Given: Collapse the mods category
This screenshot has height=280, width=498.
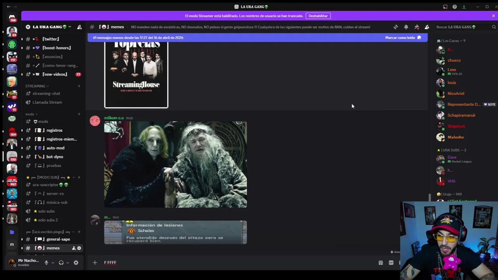Looking at the screenshot, I should point(31,114).
